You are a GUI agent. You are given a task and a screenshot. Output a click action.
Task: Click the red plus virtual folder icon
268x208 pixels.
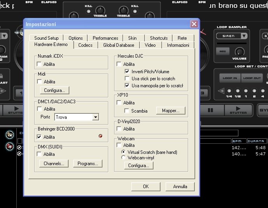click(x=10, y=146)
